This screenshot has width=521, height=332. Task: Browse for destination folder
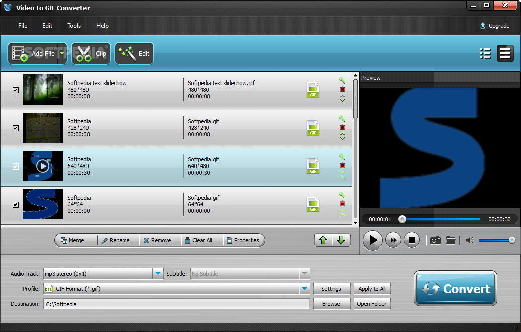(331, 304)
